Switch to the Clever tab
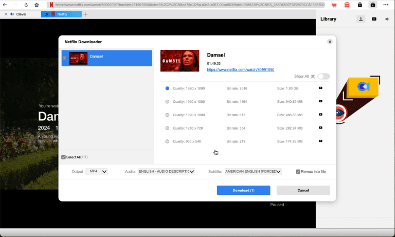 [x=21, y=14]
